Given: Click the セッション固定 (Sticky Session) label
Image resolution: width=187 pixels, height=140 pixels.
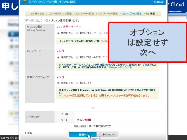Looking at the screenshot, I should point(36,29).
